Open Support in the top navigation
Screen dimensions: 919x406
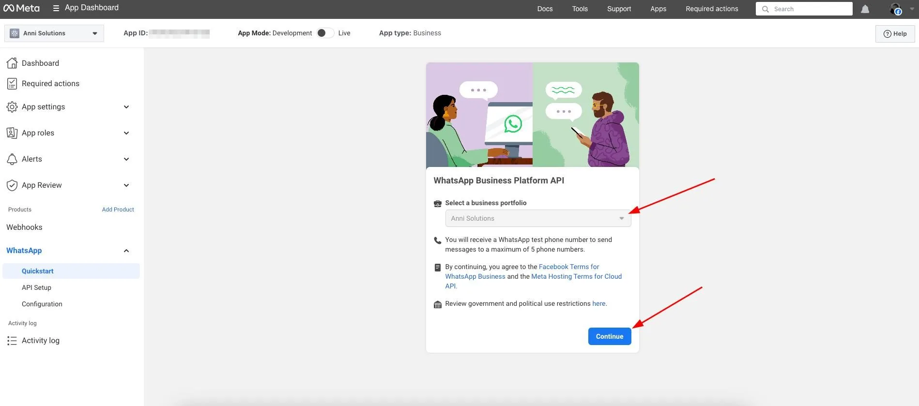click(x=619, y=9)
